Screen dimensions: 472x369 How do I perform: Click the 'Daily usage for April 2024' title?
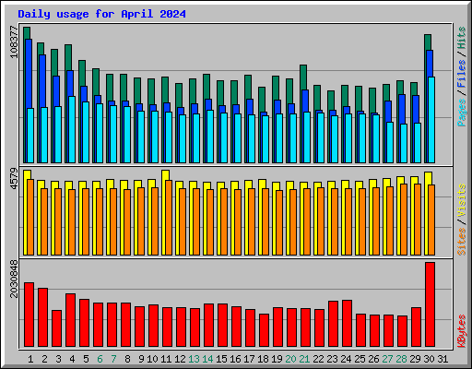coord(101,14)
